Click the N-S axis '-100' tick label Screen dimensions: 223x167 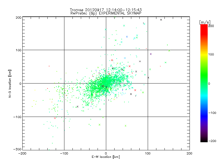17,117
